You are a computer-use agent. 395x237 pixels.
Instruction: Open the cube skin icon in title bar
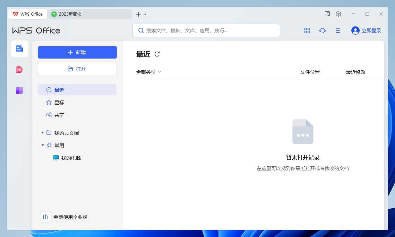tap(338, 14)
